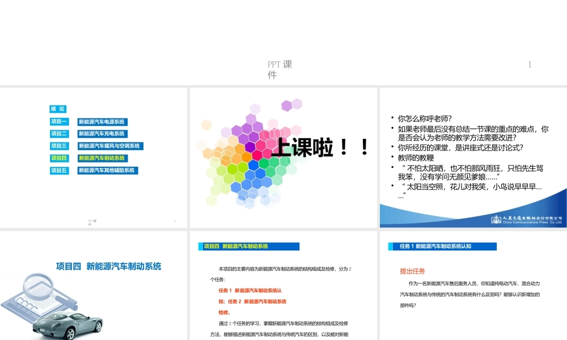This screenshot has height=340, width=567.
Task: Click the bullet '教师的教鞭'
Action: click(x=416, y=158)
